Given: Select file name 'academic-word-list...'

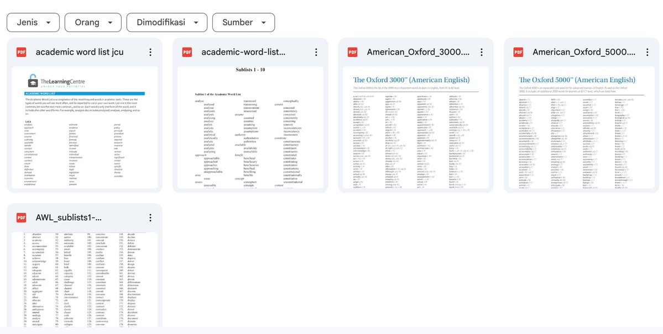Looking at the screenshot, I should (243, 52).
